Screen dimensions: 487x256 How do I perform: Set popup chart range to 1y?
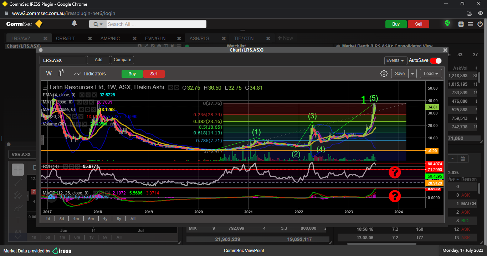pyautogui.click(x=105, y=219)
